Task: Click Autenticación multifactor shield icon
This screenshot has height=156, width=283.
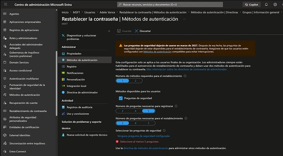Action: point(5,78)
